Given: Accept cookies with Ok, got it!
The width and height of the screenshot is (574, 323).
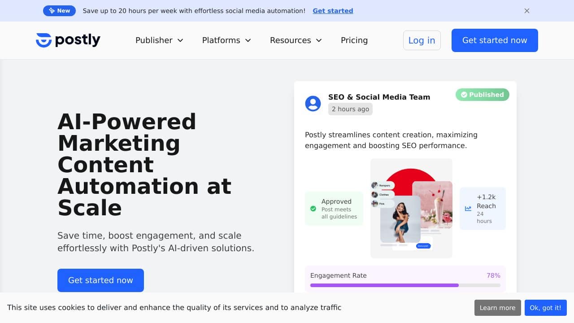Looking at the screenshot, I should tap(546, 308).
